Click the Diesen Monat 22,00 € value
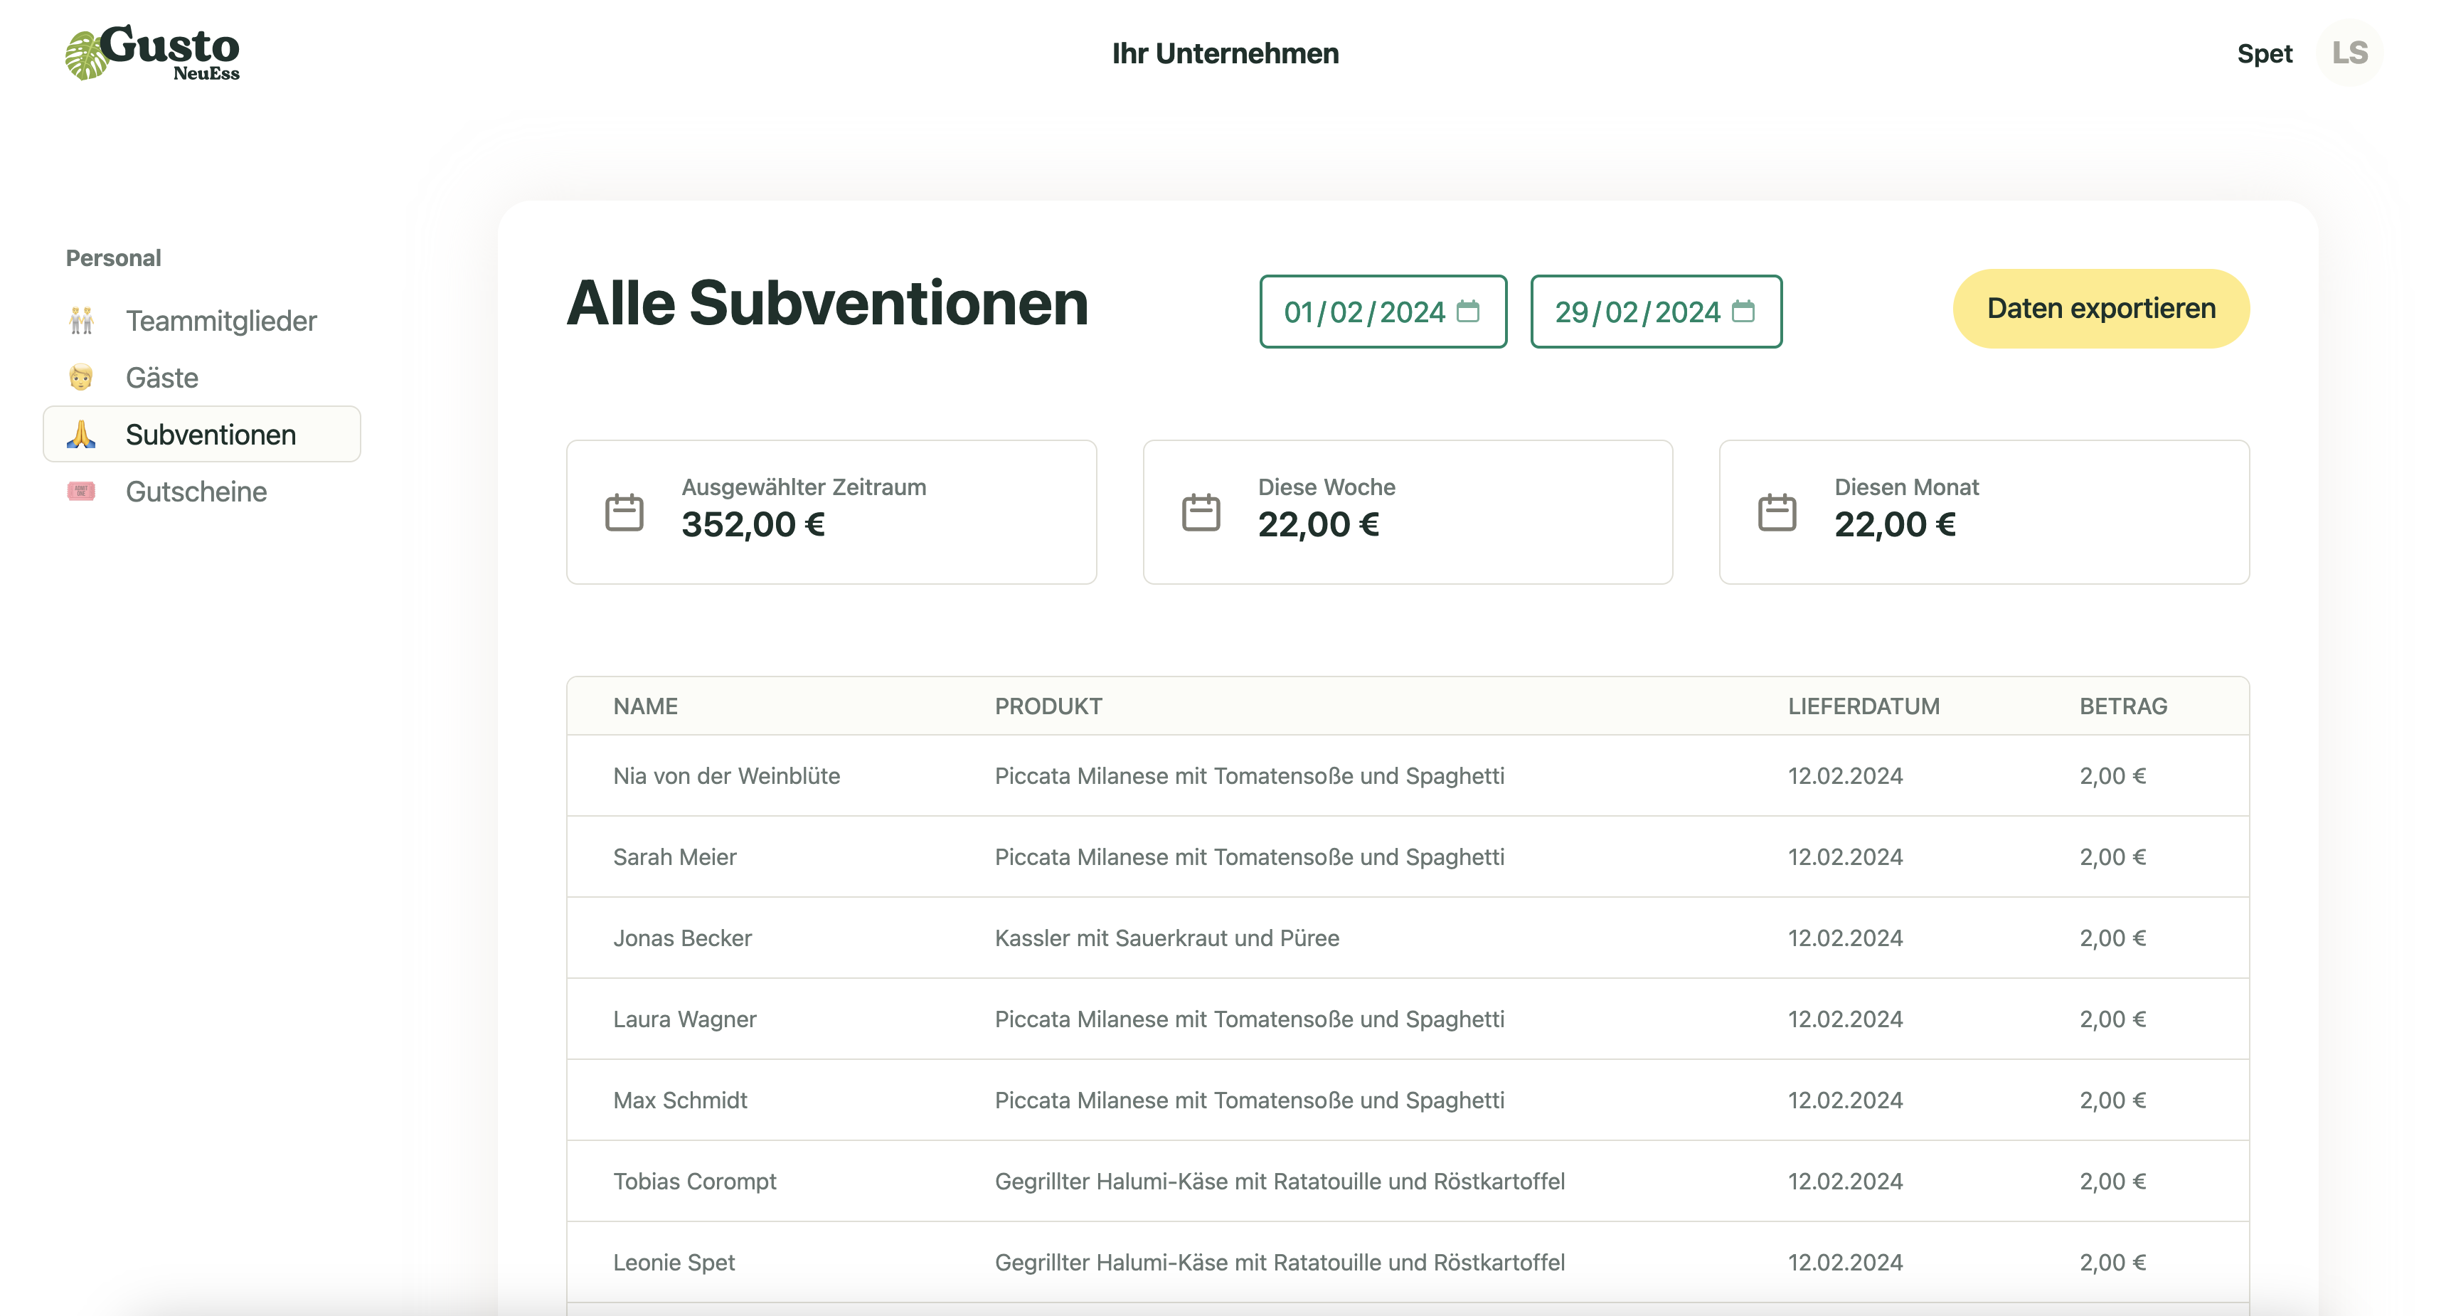Image resolution: width=2451 pixels, height=1316 pixels. click(x=1894, y=524)
